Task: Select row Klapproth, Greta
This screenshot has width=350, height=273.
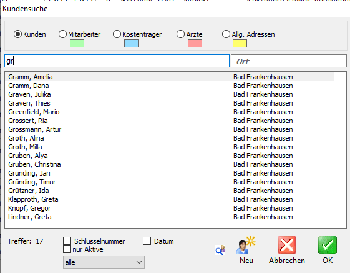Action: [170, 199]
